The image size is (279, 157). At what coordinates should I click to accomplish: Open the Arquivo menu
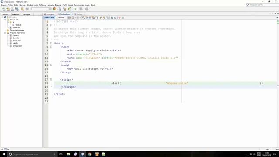(4, 5)
